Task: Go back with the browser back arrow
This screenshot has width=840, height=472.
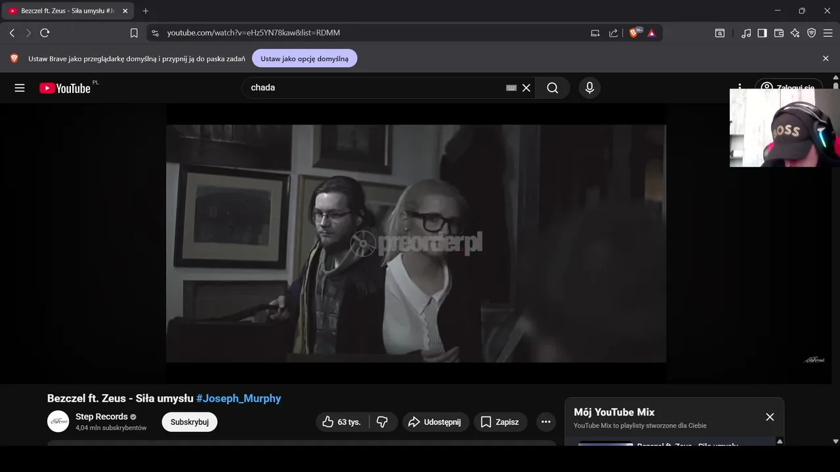Action: 12,33
